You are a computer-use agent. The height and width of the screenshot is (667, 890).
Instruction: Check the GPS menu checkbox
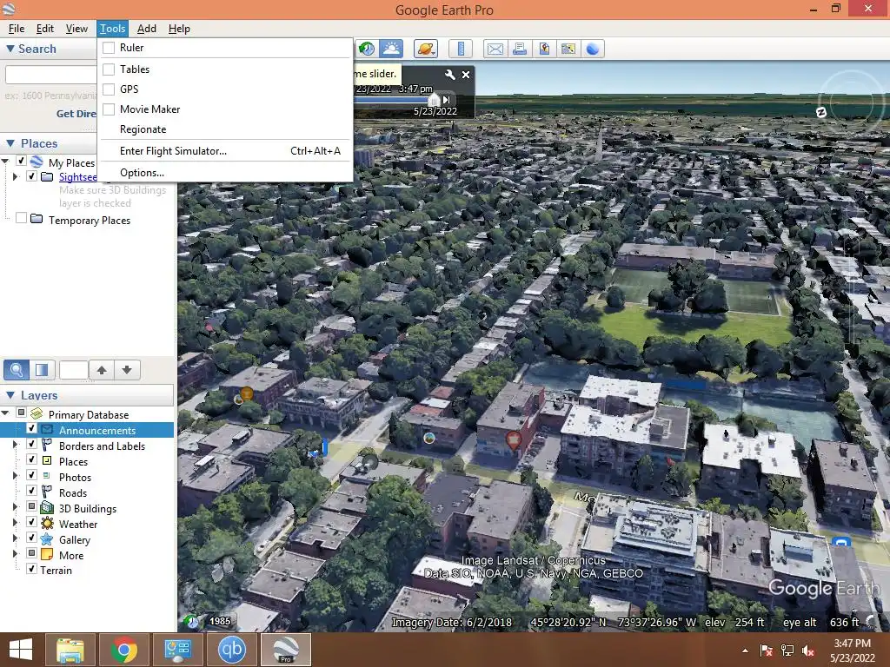[109, 89]
